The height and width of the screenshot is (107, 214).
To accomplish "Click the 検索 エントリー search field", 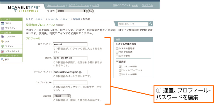I will click(x=133, y=24).
